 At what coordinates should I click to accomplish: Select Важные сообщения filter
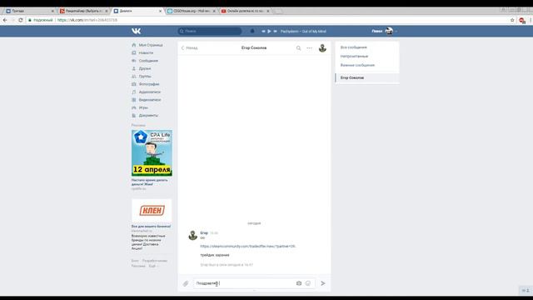tap(357, 65)
